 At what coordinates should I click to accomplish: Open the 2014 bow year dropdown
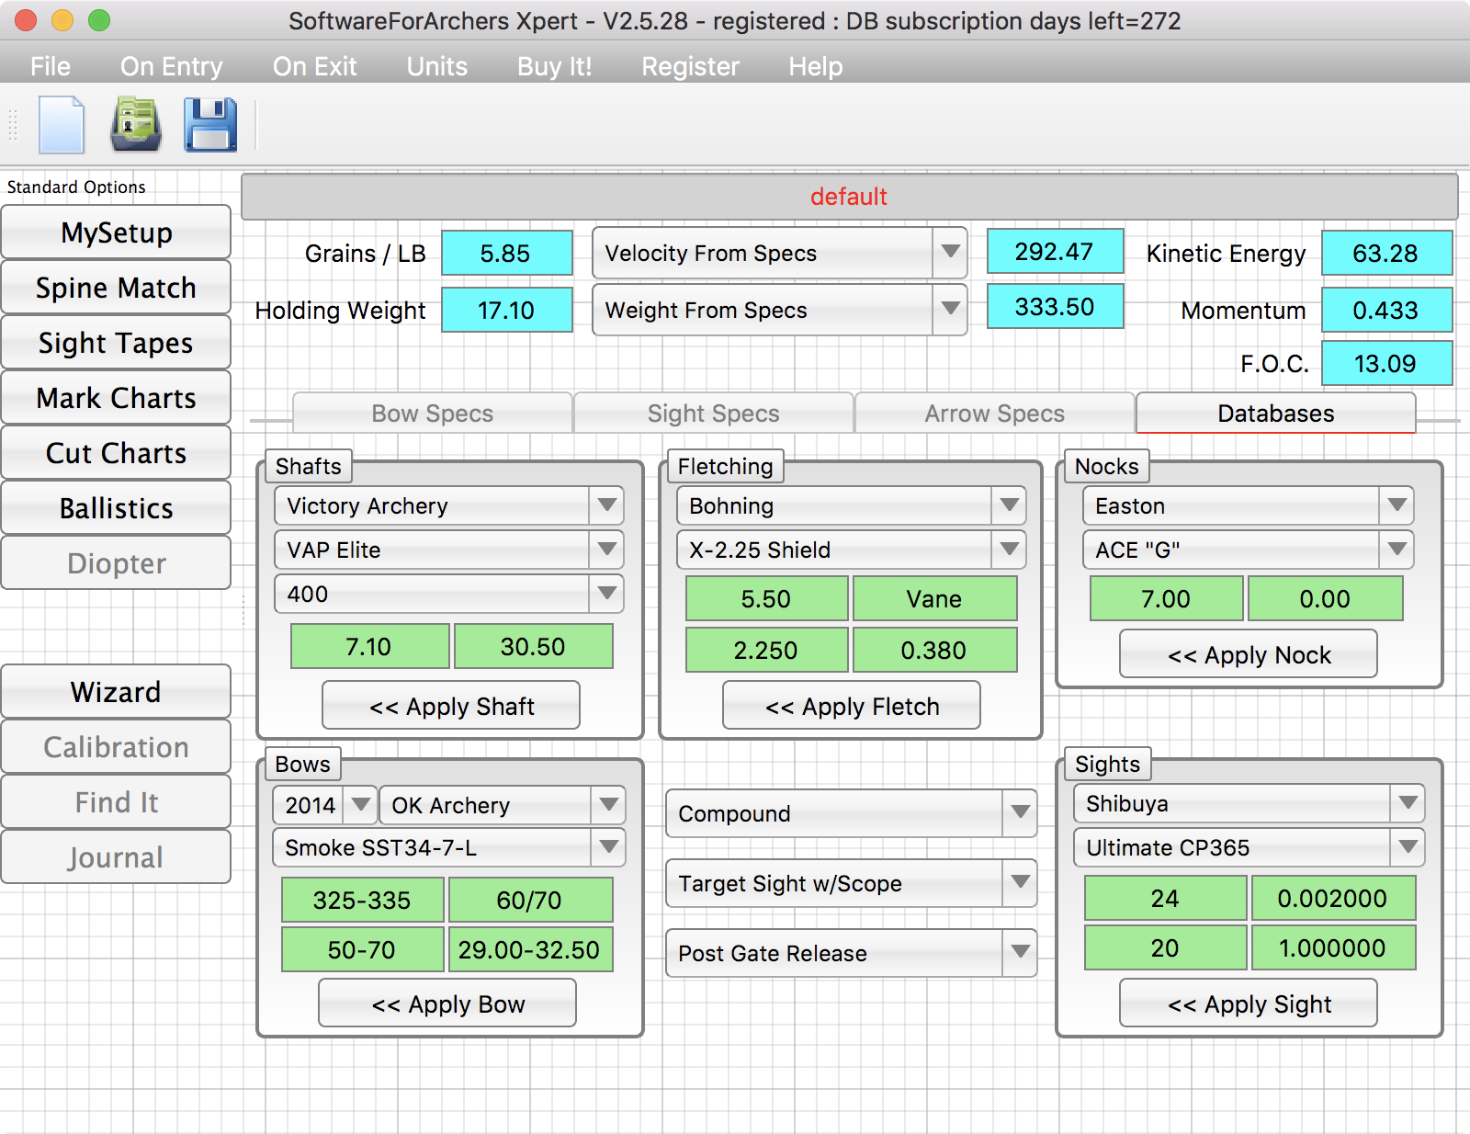[325, 805]
